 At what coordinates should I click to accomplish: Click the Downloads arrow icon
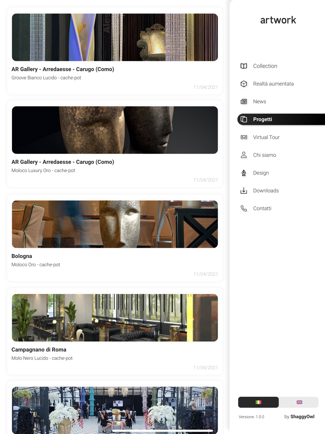244,191
